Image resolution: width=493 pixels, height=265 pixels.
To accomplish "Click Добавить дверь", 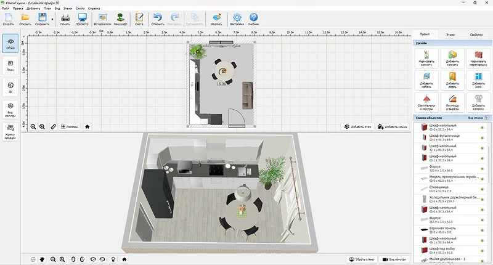I will pyautogui.click(x=452, y=80).
